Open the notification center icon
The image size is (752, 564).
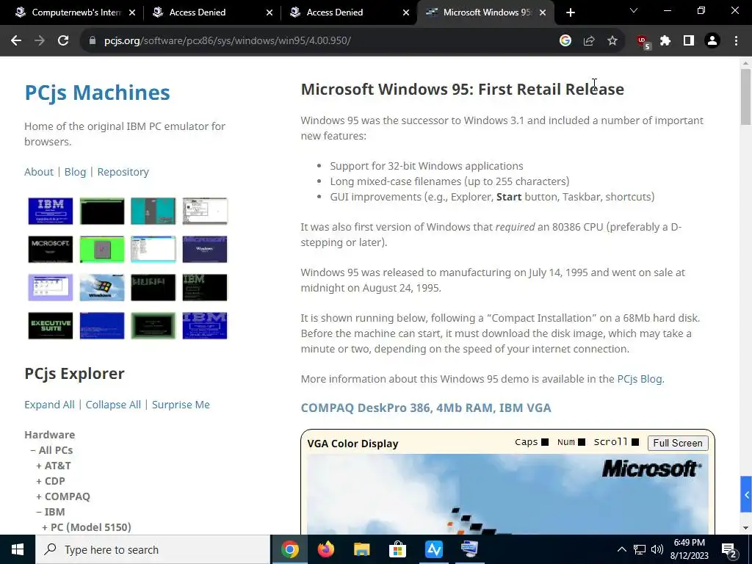tap(729, 549)
